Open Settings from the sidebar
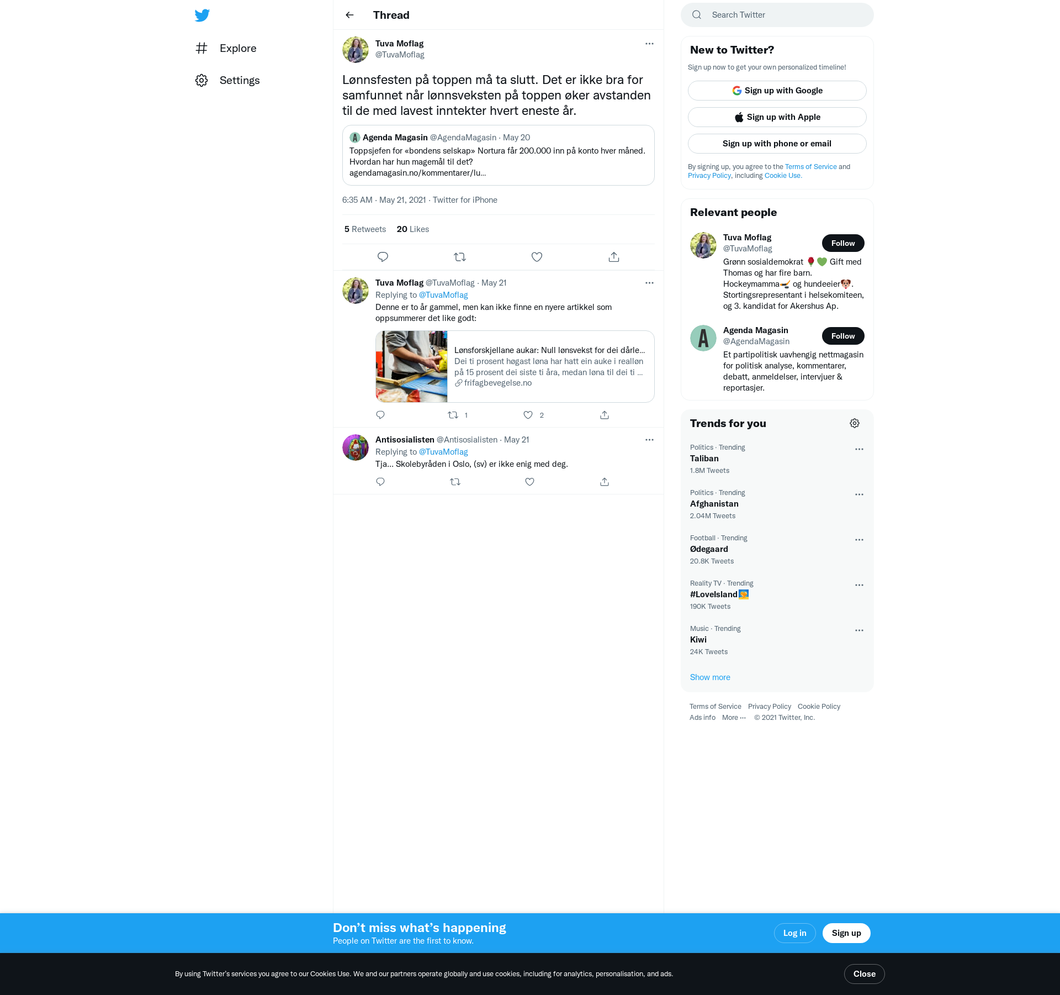1060x995 pixels. (x=227, y=80)
